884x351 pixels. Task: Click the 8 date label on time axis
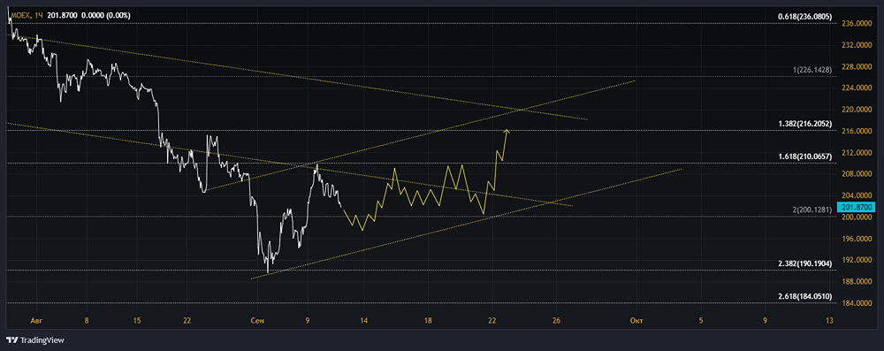point(87,321)
